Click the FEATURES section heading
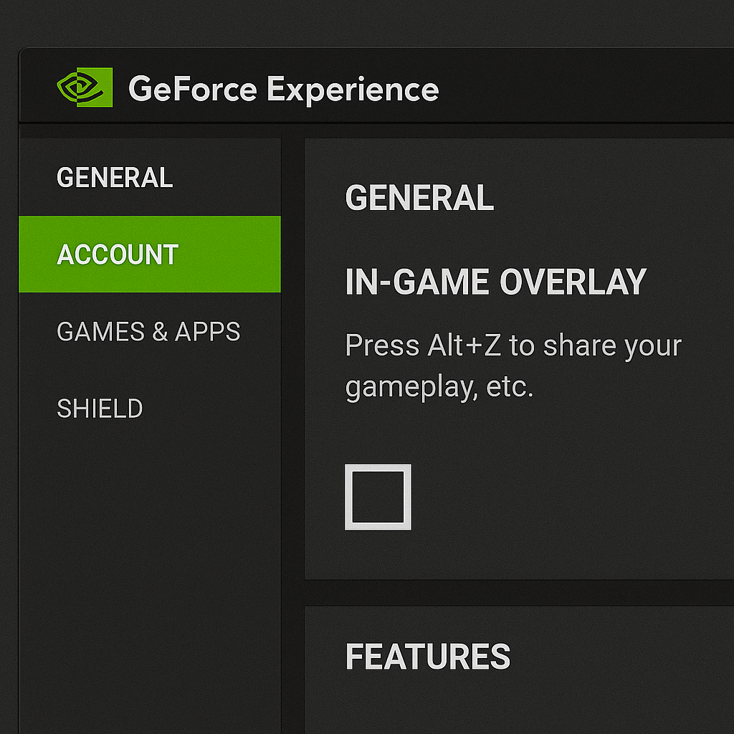The height and width of the screenshot is (734, 734). coord(427,657)
